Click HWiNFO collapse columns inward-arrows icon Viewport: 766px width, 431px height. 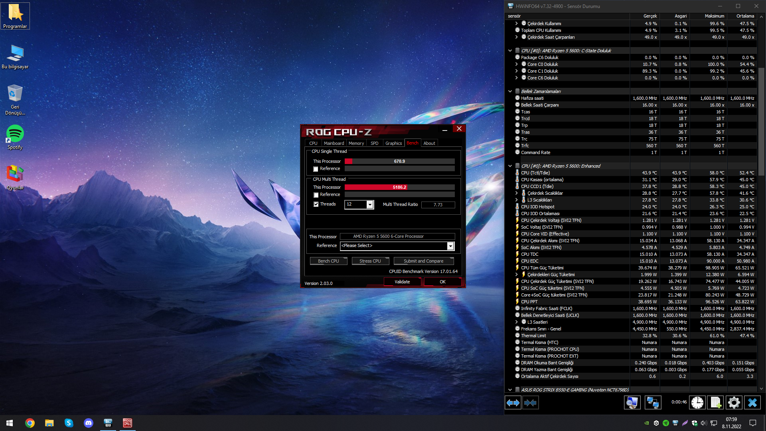pos(531,403)
